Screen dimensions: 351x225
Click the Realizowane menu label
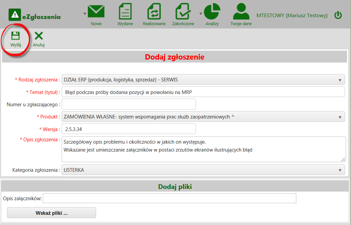point(154,24)
